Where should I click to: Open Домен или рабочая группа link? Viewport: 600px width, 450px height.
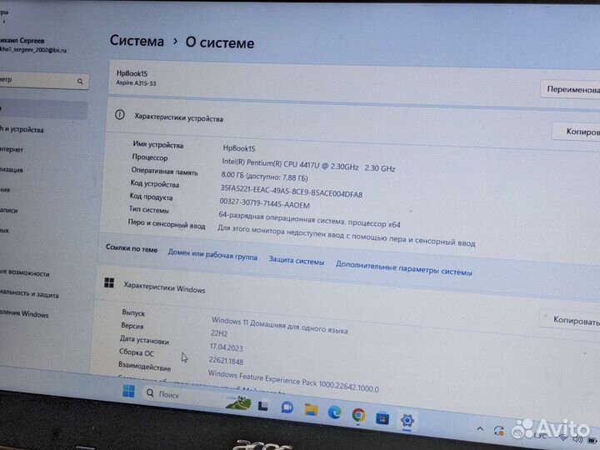pos(212,254)
